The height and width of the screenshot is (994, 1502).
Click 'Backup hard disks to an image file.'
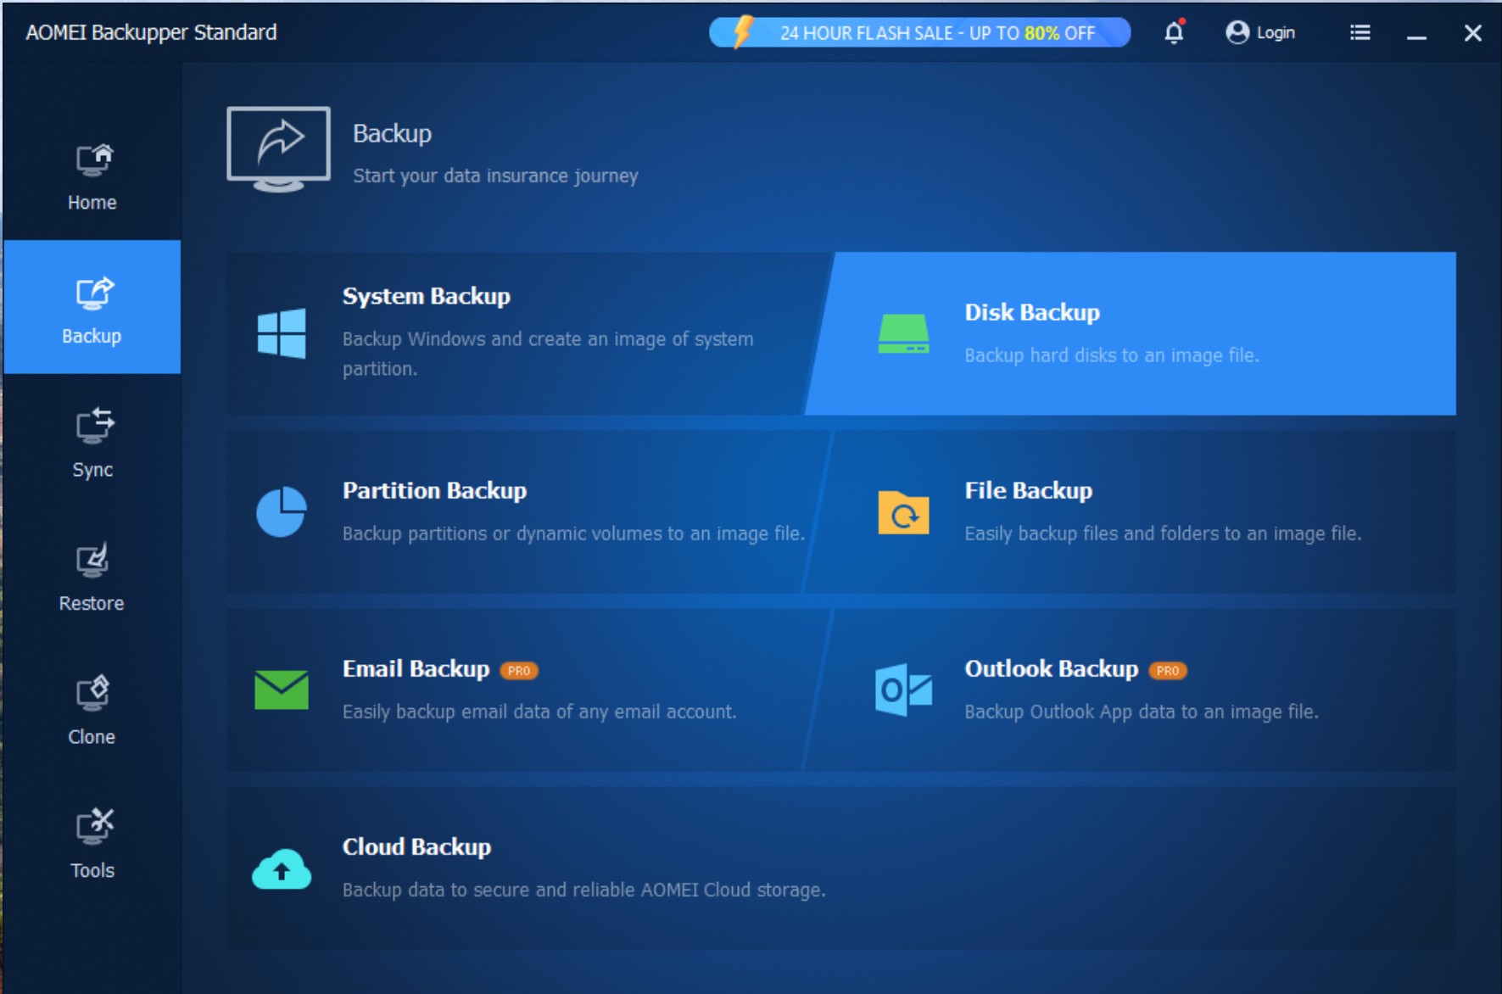tap(1112, 355)
